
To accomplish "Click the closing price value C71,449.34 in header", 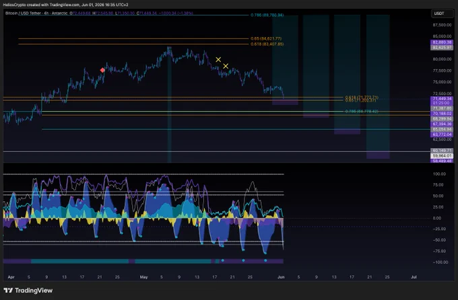I will (x=148, y=13).
